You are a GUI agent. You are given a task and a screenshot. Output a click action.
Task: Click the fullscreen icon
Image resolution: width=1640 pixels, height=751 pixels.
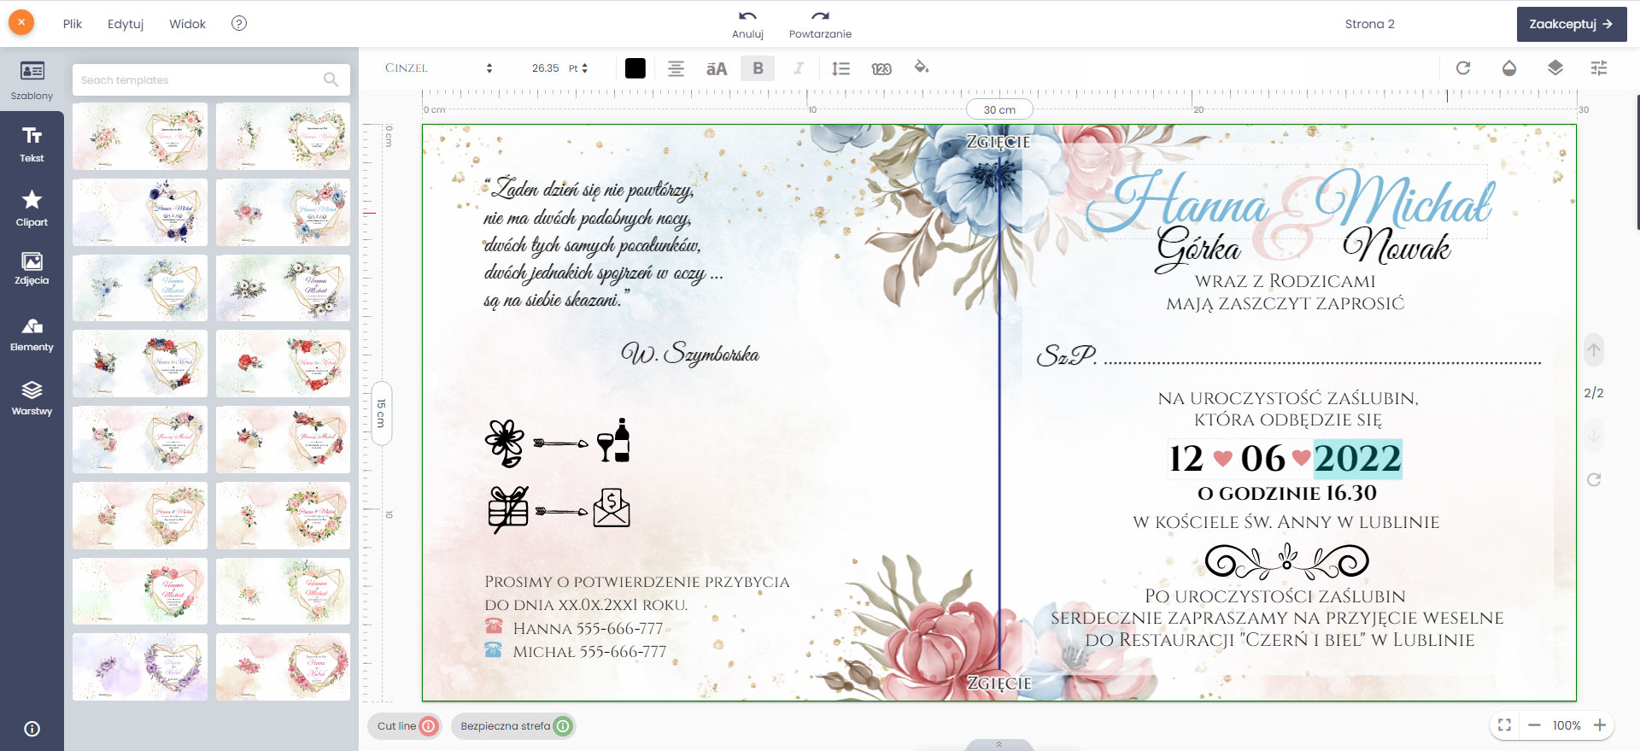tap(1504, 725)
